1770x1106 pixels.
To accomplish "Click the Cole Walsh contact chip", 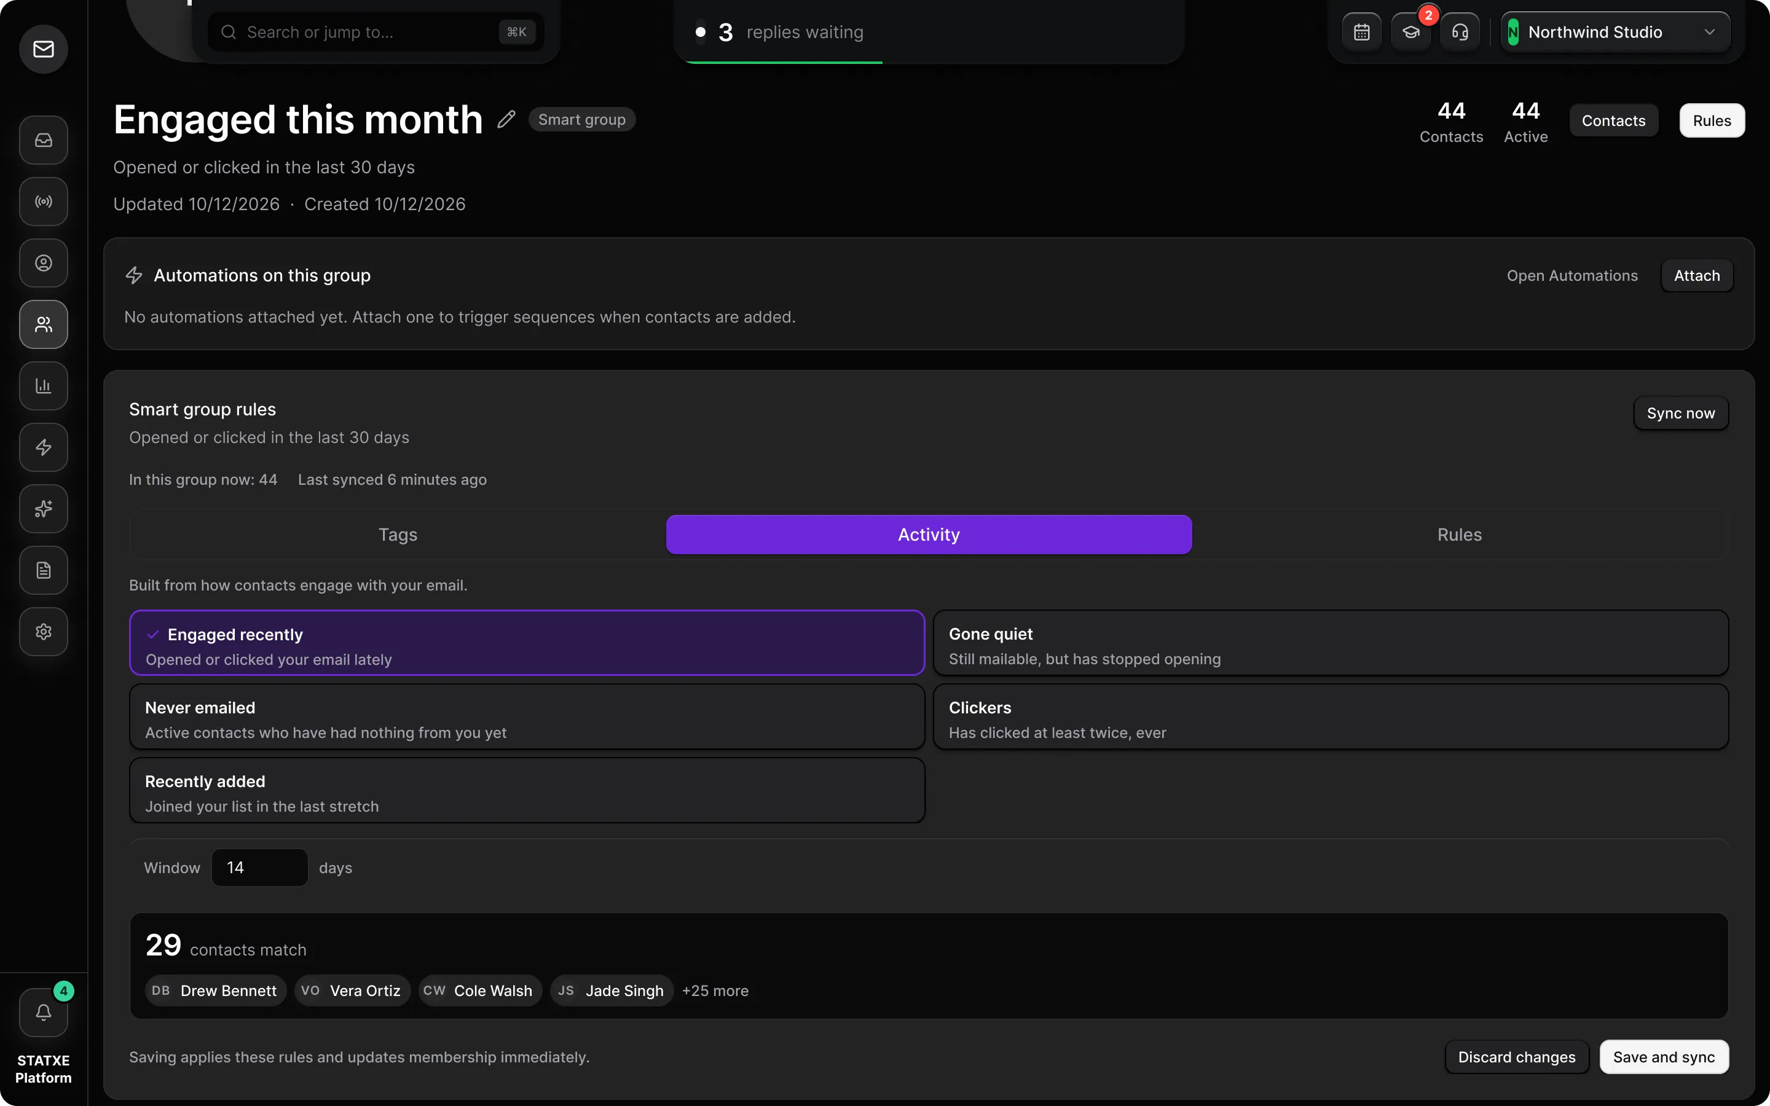I will coord(480,990).
